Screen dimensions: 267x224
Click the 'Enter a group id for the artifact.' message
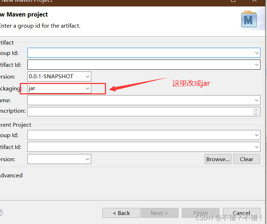(40, 26)
